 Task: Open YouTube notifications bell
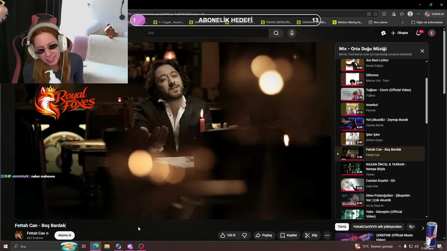tap(419, 33)
